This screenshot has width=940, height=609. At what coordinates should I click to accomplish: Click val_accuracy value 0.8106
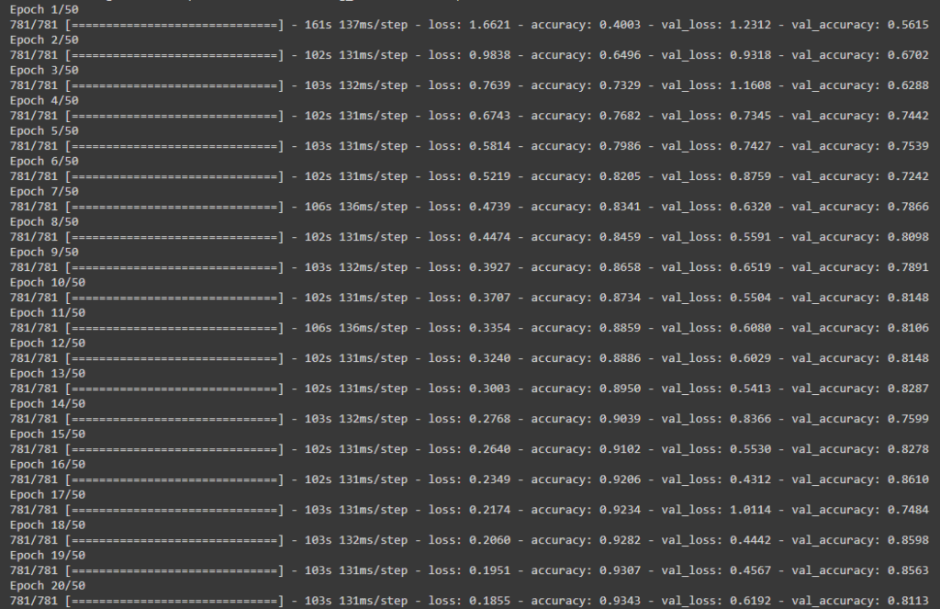click(x=908, y=328)
